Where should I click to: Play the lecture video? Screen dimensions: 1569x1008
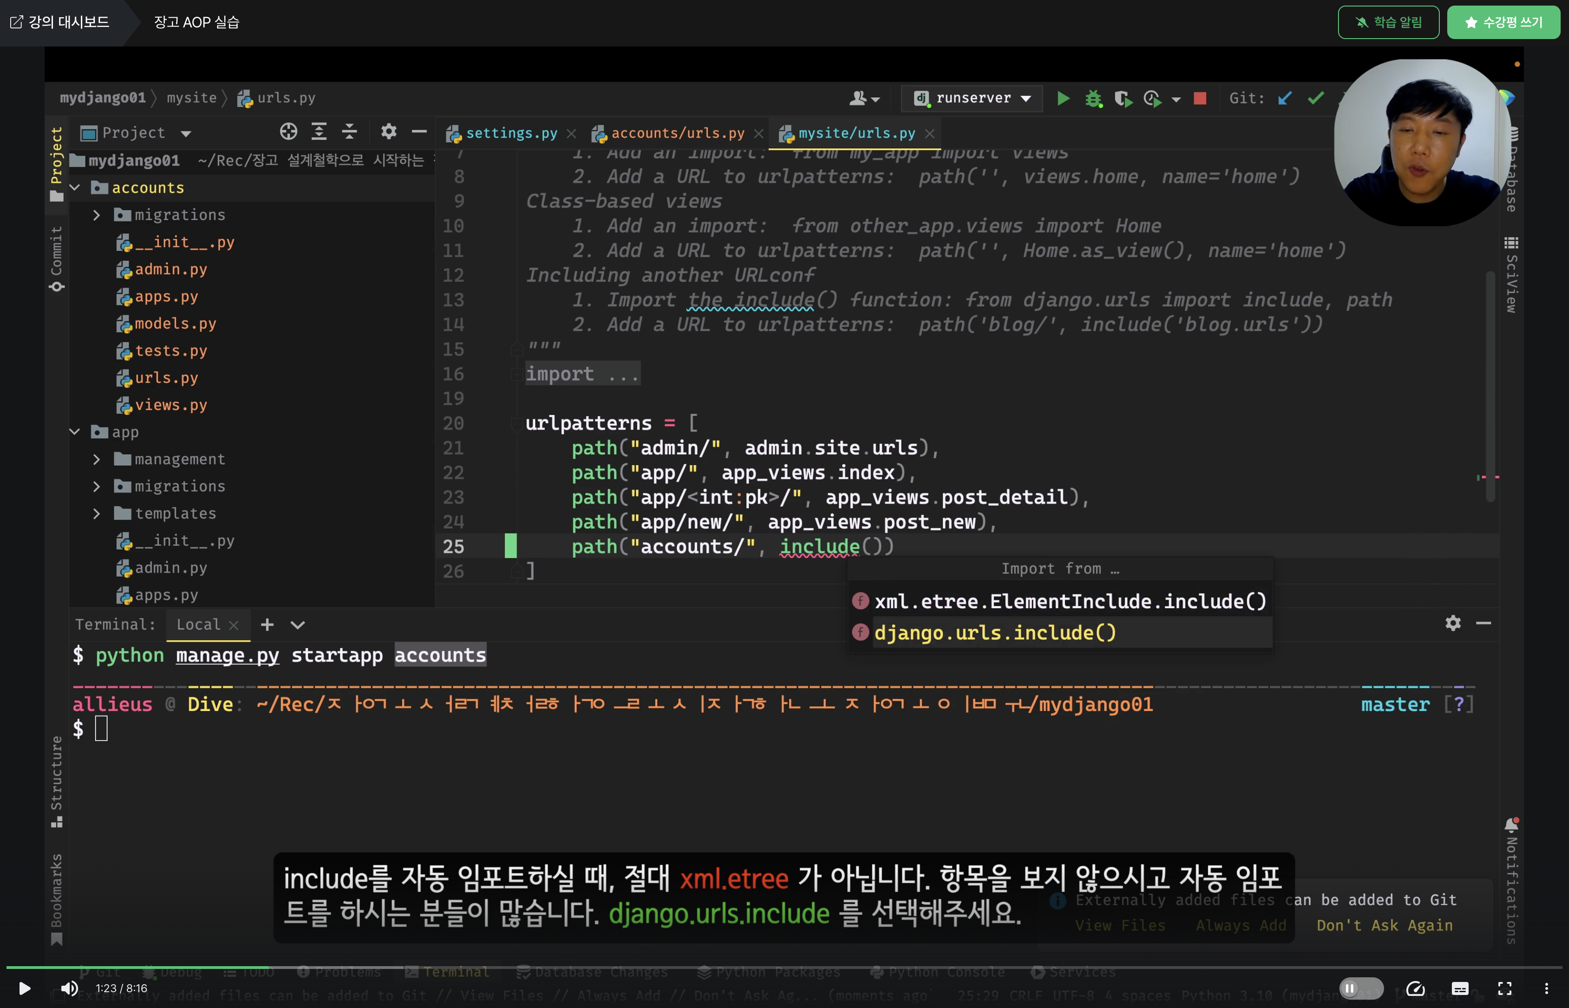[x=24, y=988]
